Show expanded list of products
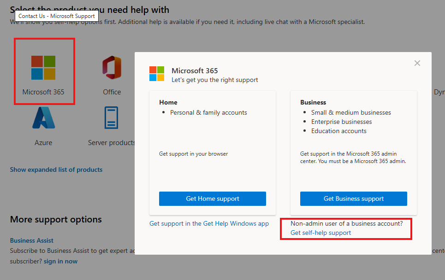 pyautogui.click(x=56, y=169)
